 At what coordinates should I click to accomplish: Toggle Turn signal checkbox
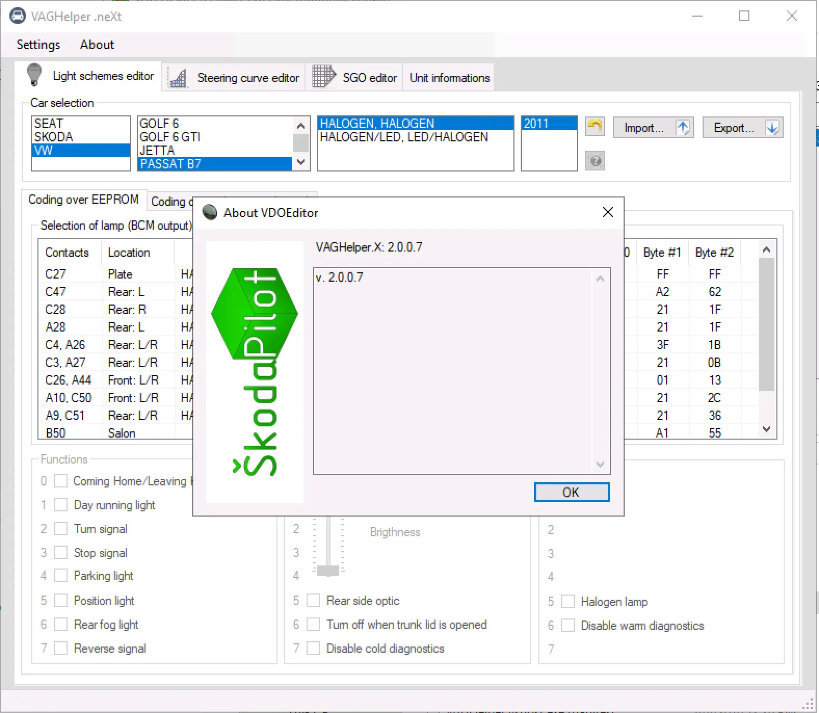coord(61,529)
